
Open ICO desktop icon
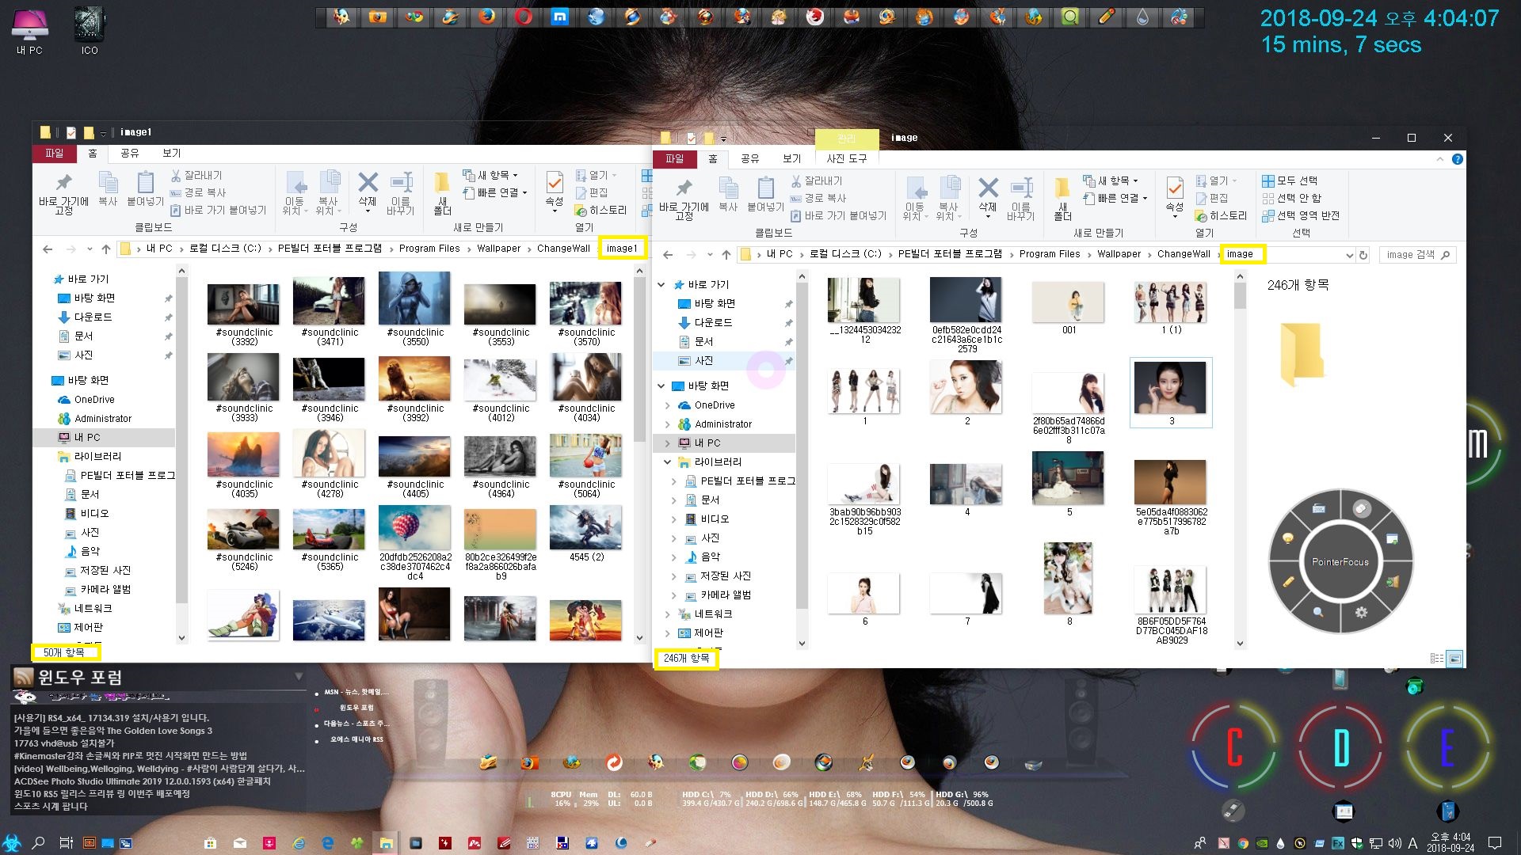click(x=90, y=32)
